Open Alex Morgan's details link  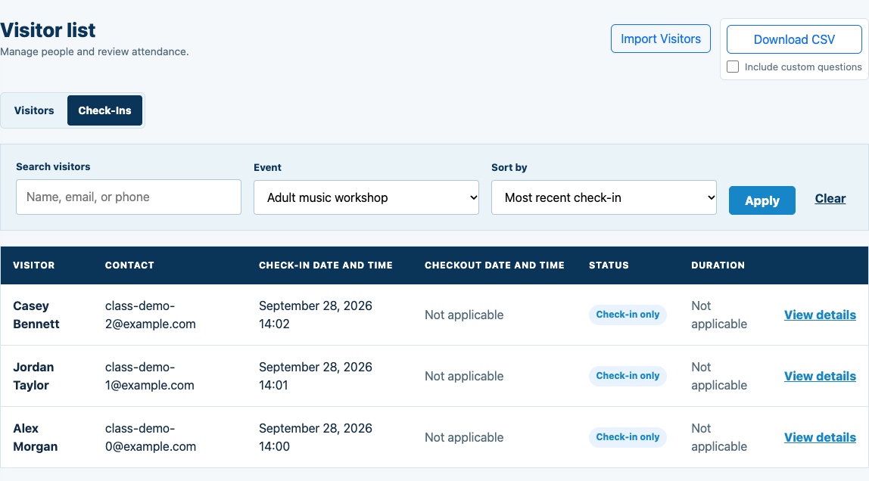click(x=820, y=438)
